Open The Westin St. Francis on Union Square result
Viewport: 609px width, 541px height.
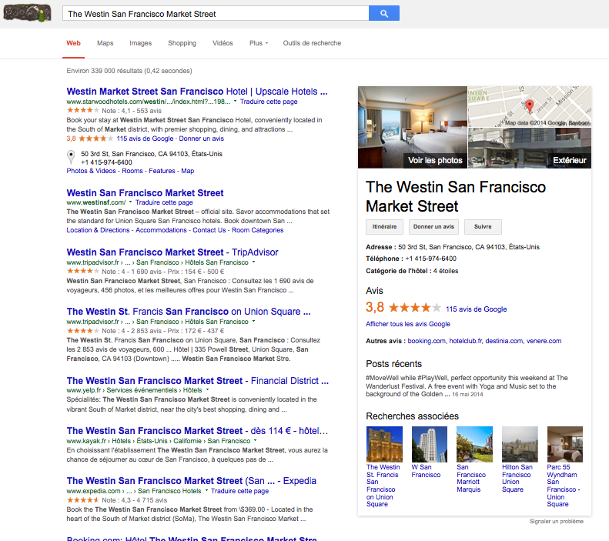point(189,312)
